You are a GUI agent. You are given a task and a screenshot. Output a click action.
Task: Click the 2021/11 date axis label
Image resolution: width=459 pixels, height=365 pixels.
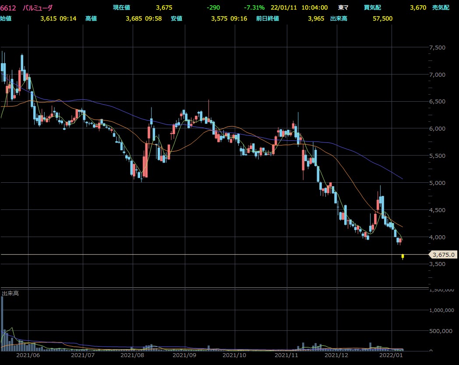(x=286, y=355)
